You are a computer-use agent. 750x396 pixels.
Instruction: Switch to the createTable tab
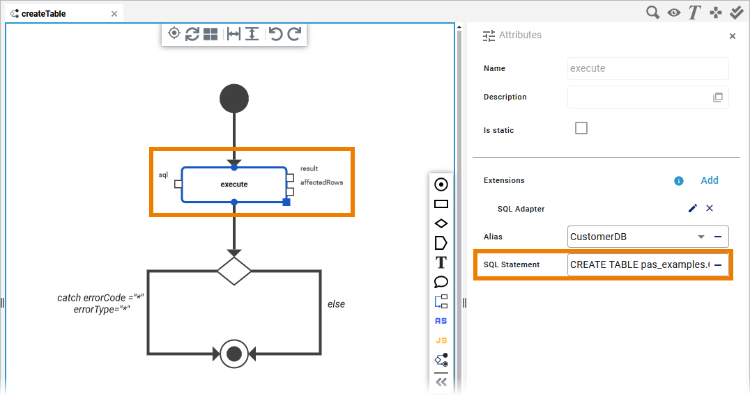[x=43, y=13]
